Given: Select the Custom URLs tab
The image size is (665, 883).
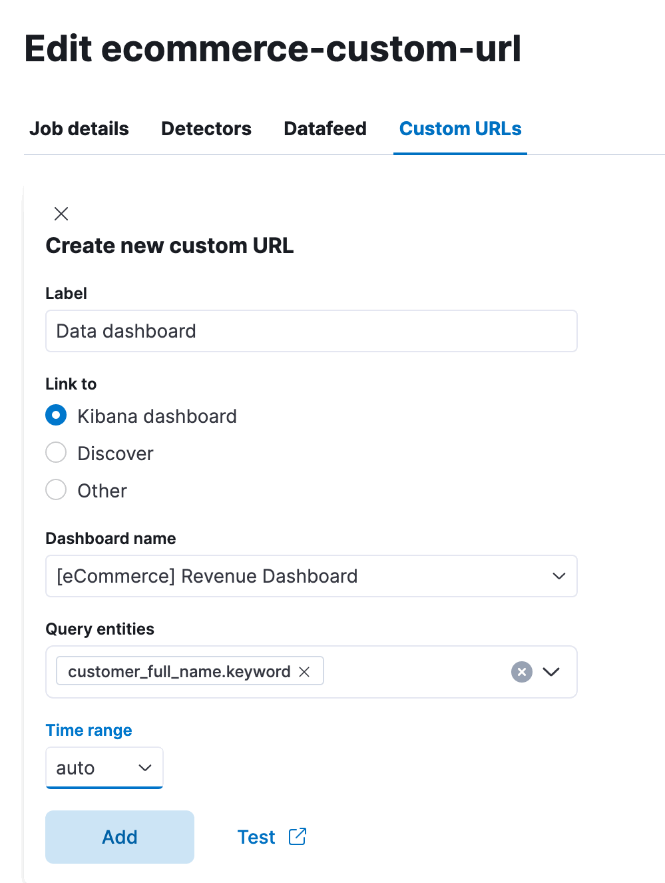Looking at the screenshot, I should click(459, 129).
